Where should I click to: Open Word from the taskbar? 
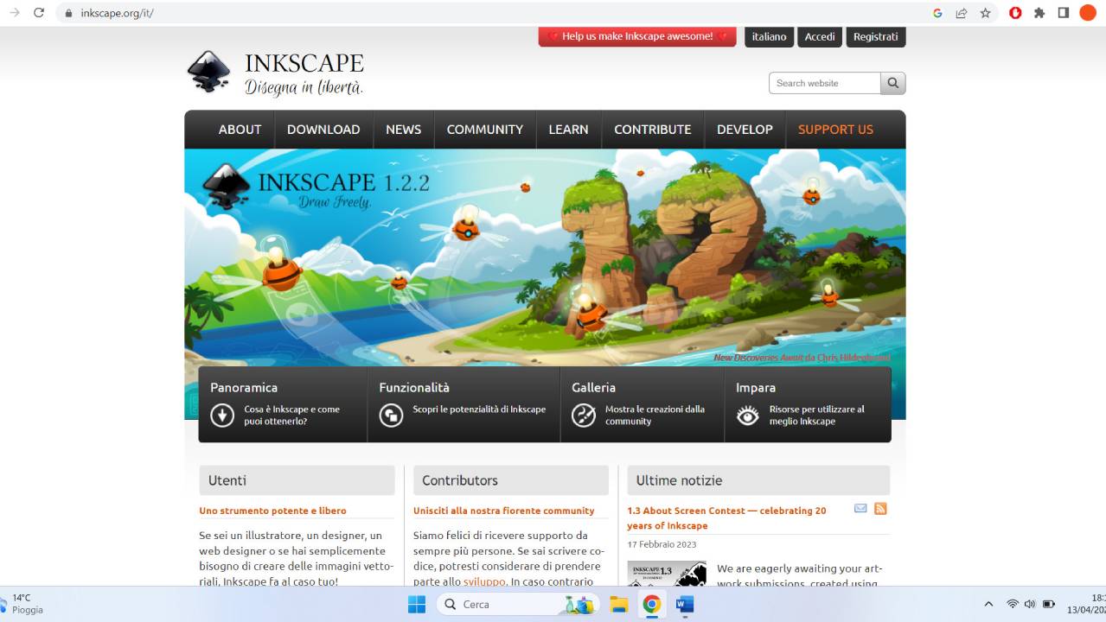click(685, 604)
